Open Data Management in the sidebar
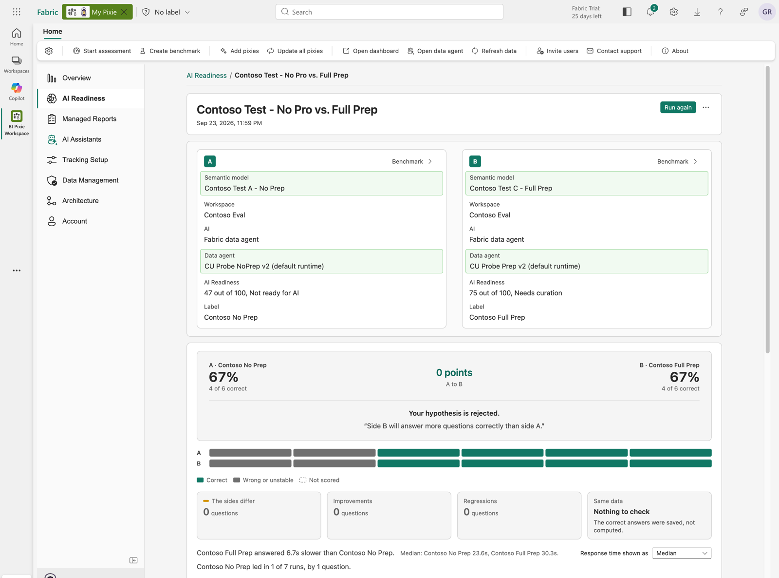 (x=91, y=180)
